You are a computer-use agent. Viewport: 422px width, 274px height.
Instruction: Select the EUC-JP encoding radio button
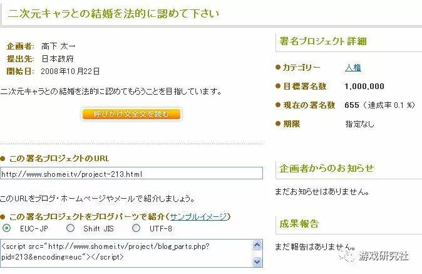(6, 228)
